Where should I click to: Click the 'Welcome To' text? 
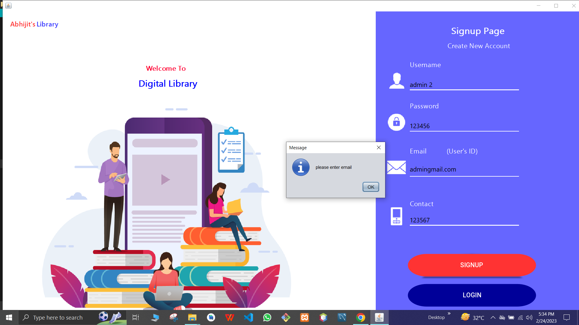coord(166,68)
